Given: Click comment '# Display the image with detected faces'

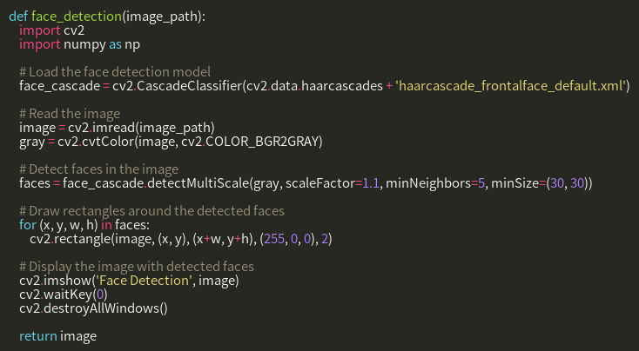Looking at the screenshot, I should [x=137, y=267].
